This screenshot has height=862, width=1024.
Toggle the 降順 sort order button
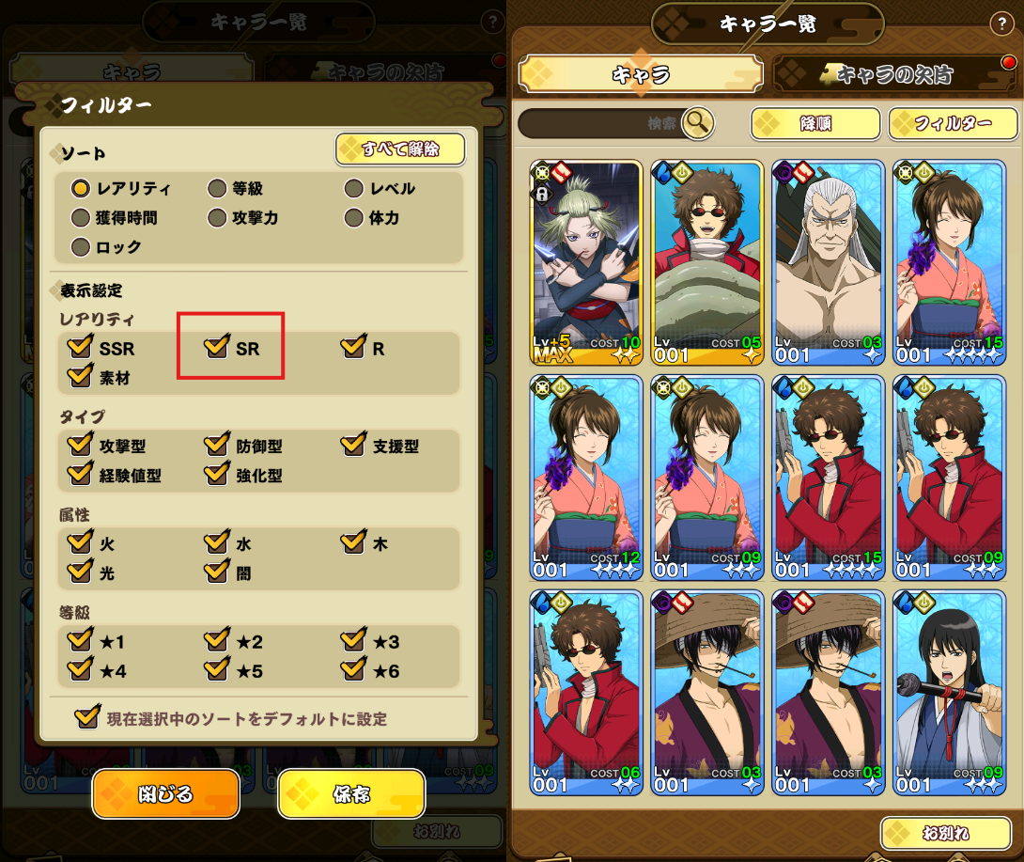pos(815,123)
